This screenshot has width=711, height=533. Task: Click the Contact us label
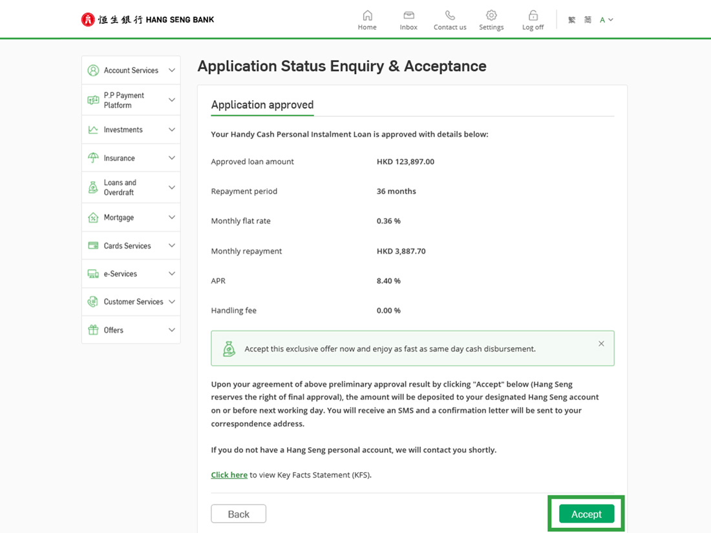[x=450, y=27]
